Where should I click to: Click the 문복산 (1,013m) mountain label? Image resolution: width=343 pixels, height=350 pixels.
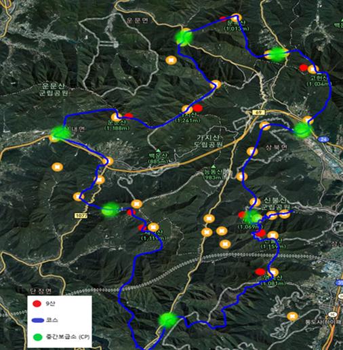click(x=237, y=26)
